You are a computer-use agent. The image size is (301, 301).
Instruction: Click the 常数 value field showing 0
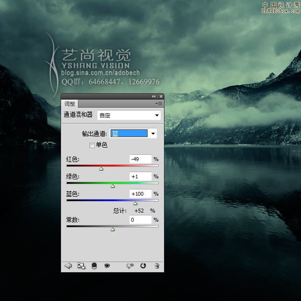(x=140, y=220)
